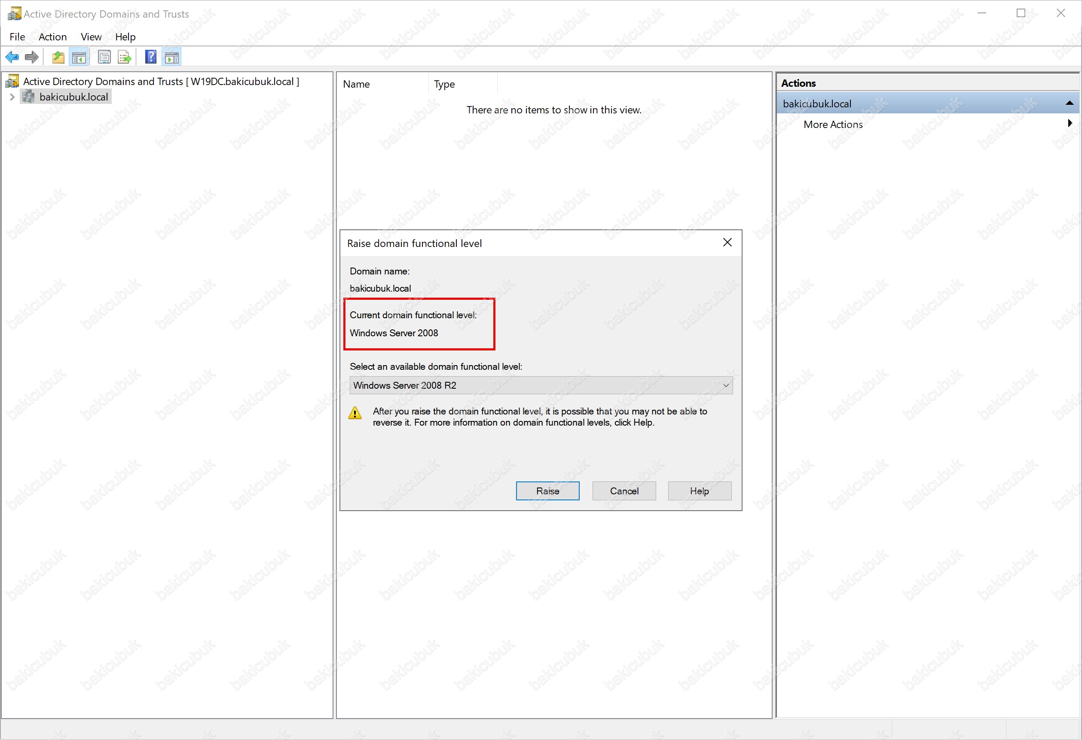Click Cancel in the dialog
Image resolution: width=1082 pixels, height=740 pixels.
coord(624,491)
